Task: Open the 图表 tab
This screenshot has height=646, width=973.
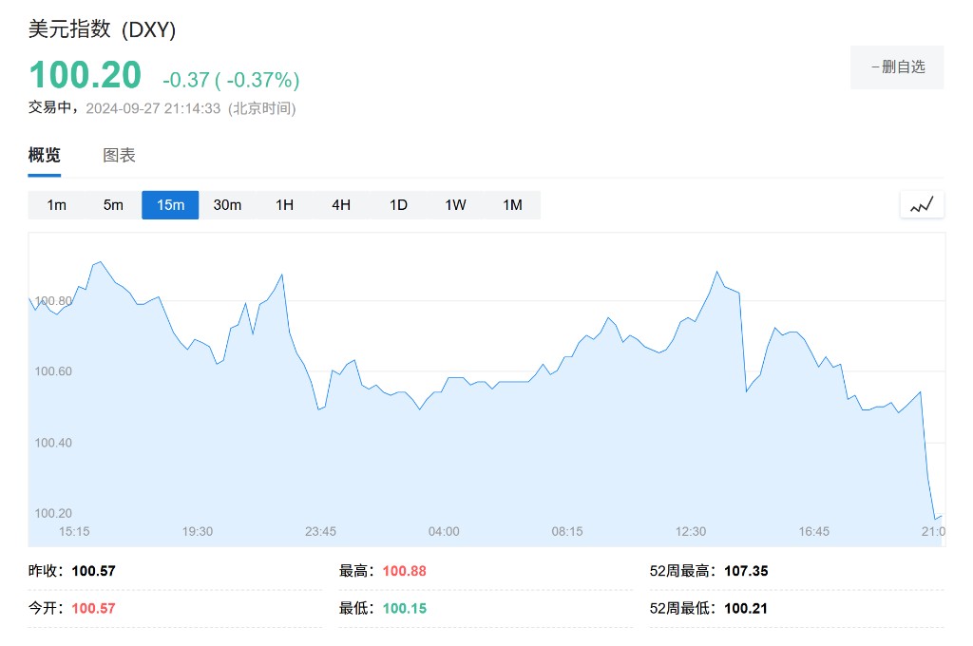Action: coord(119,155)
